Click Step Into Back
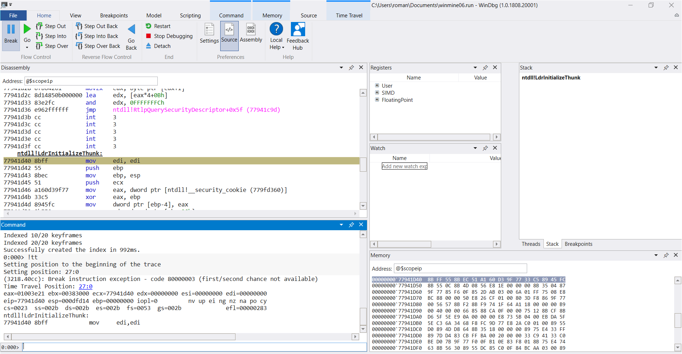Screen dimensions: 682x354 pyautogui.click(x=97, y=36)
